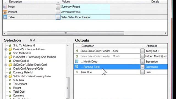
Task: Click the currency icon of Total Due output
Action: 77,72
